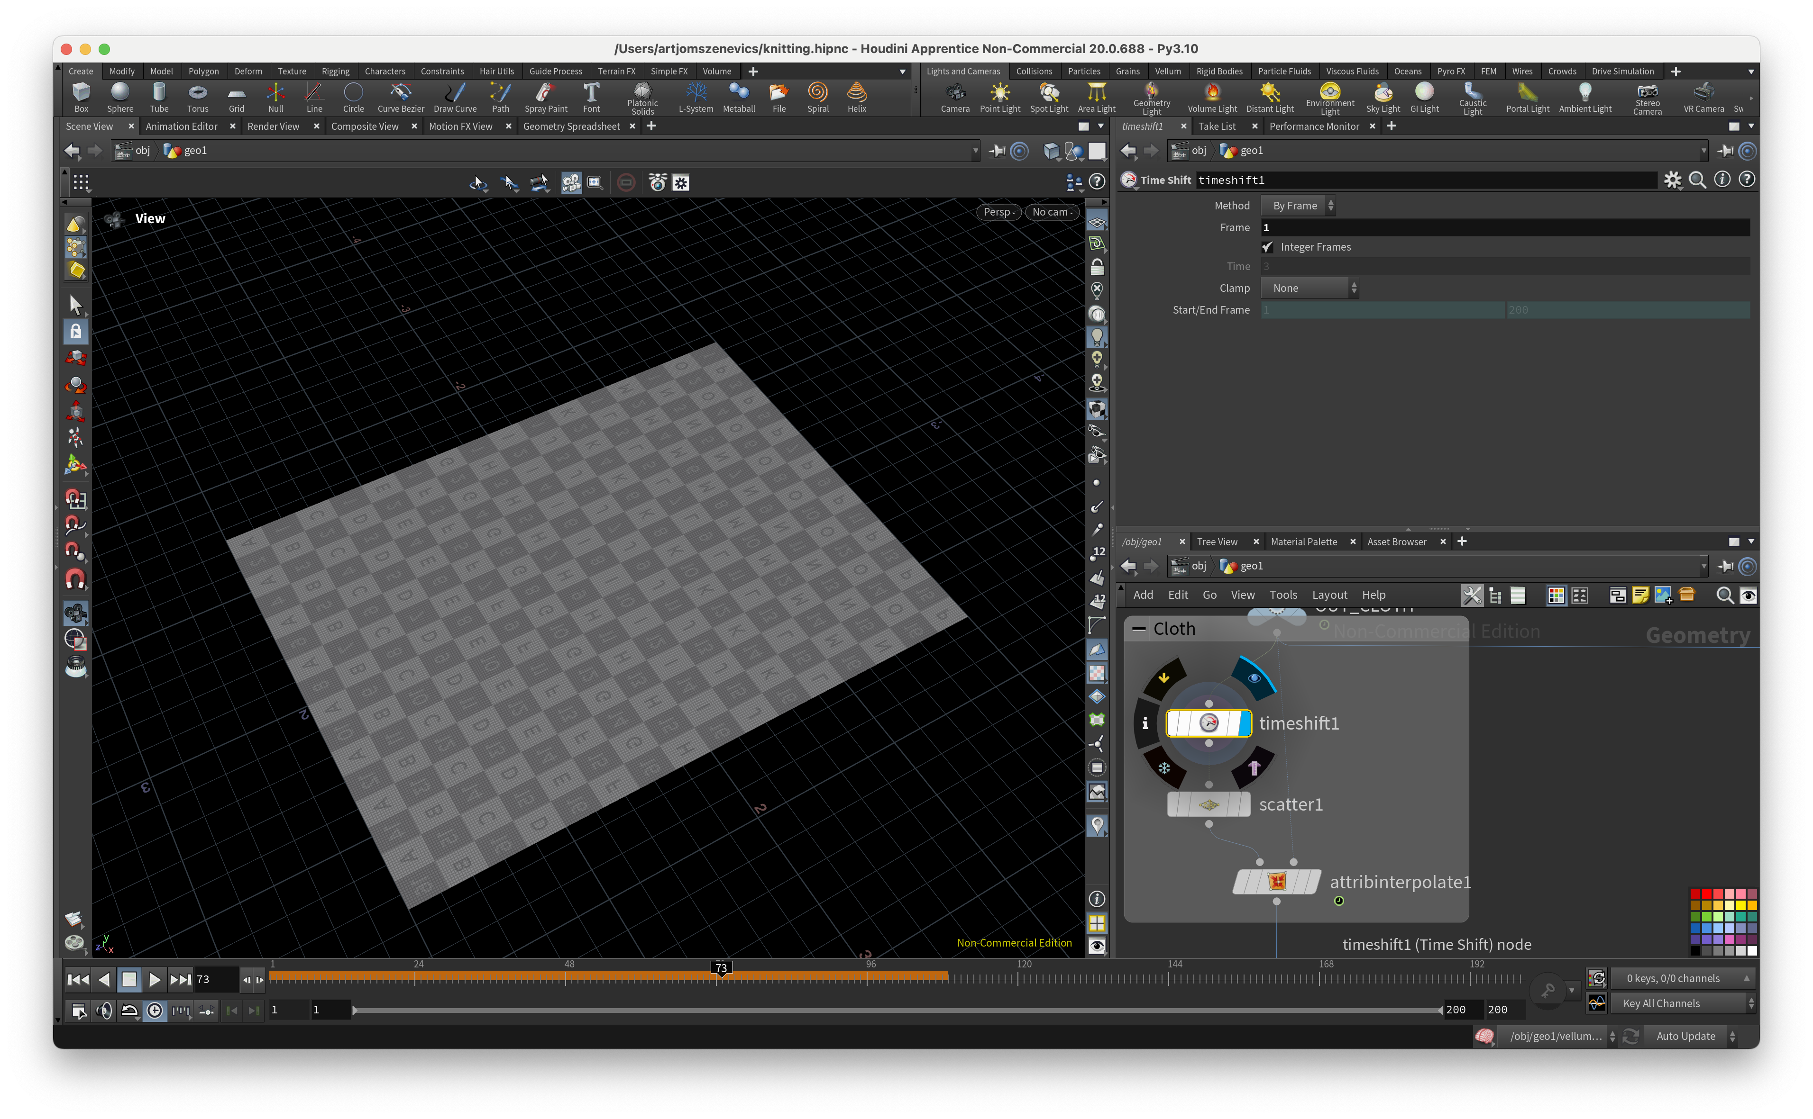Viewport: 1813px width, 1119px height.
Task: Toggle the Integer Frames checkbox
Action: [x=1267, y=247]
